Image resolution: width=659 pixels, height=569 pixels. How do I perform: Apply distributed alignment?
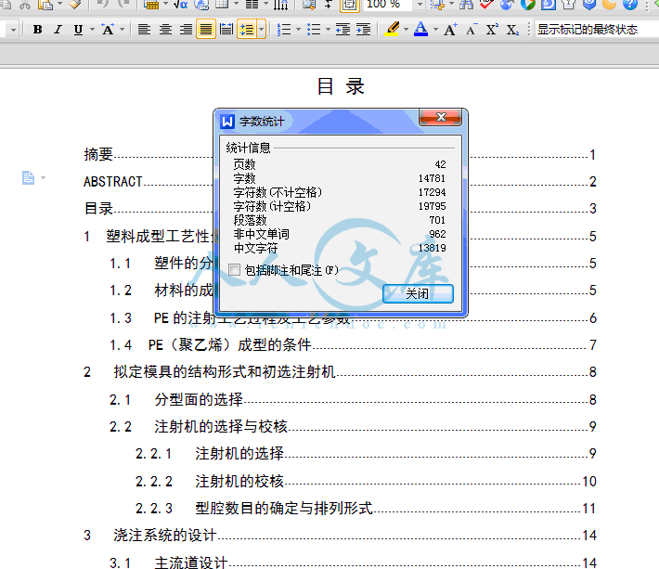tap(226, 30)
